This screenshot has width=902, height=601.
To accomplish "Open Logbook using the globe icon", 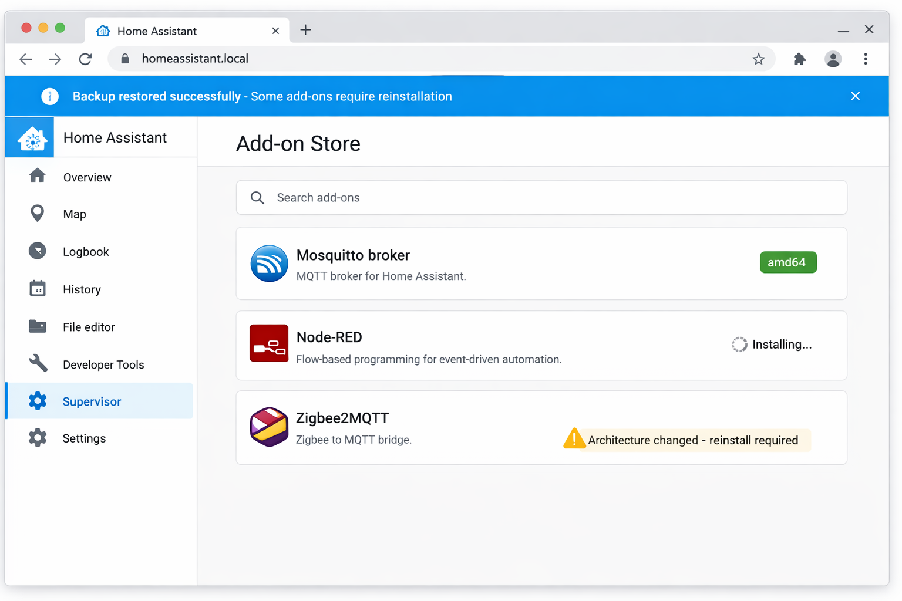I will click(x=38, y=251).
